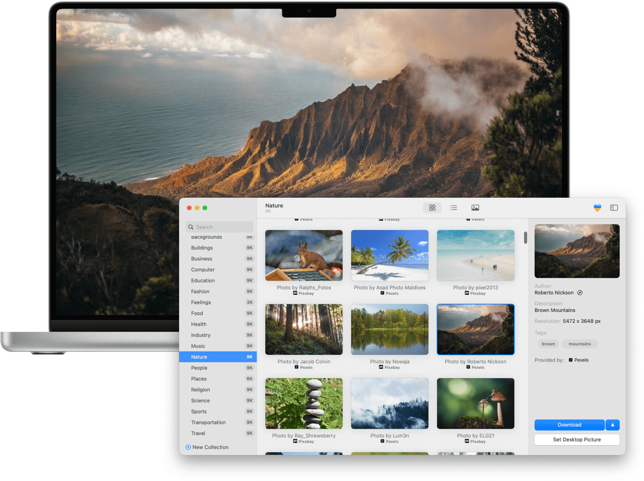Toggle the right sidebar panel icon
The height and width of the screenshot is (481, 644).
click(614, 208)
